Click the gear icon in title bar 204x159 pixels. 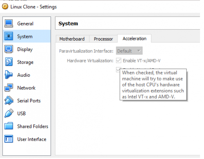pos(5,7)
